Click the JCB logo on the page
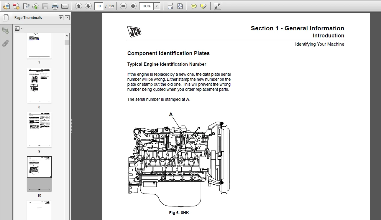Screen dimensions: 381x220 click(x=134, y=32)
